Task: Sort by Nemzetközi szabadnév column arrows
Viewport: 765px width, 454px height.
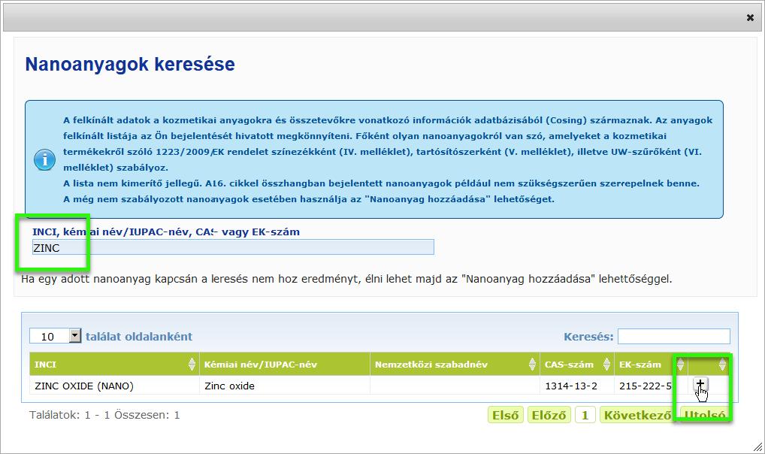Action: point(532,364)
